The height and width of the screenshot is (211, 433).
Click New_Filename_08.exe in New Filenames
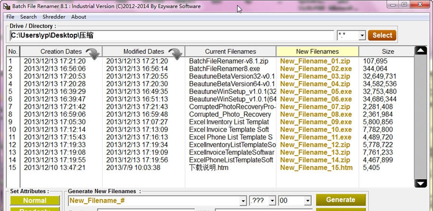click(x=316, y=114)
